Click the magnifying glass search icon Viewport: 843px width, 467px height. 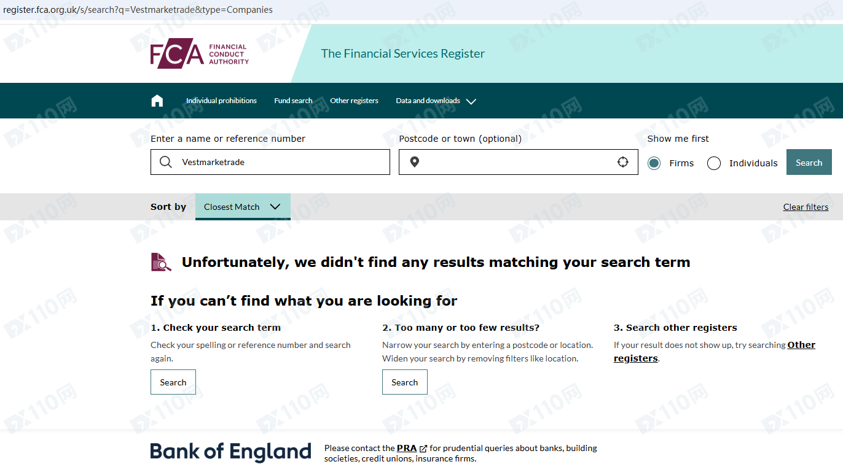tap(166, 162)
